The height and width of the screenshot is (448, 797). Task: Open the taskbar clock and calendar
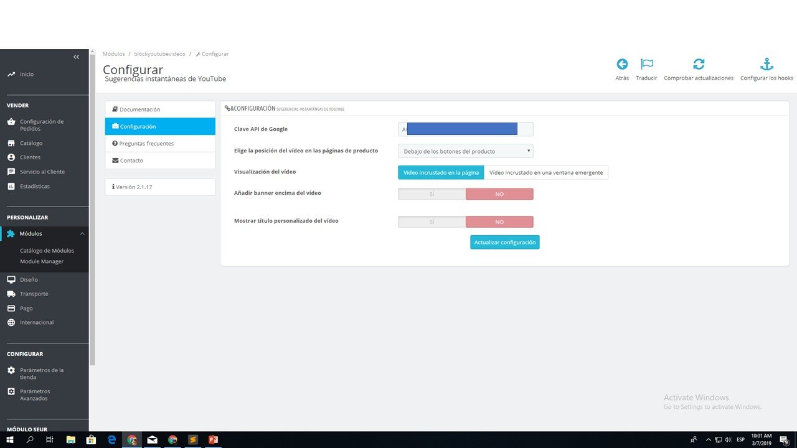(762, 440)
